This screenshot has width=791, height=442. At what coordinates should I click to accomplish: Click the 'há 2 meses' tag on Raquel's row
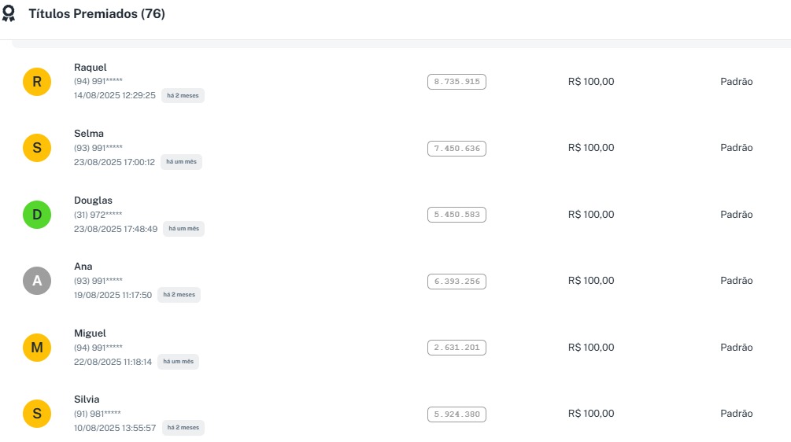click(183, 96)
